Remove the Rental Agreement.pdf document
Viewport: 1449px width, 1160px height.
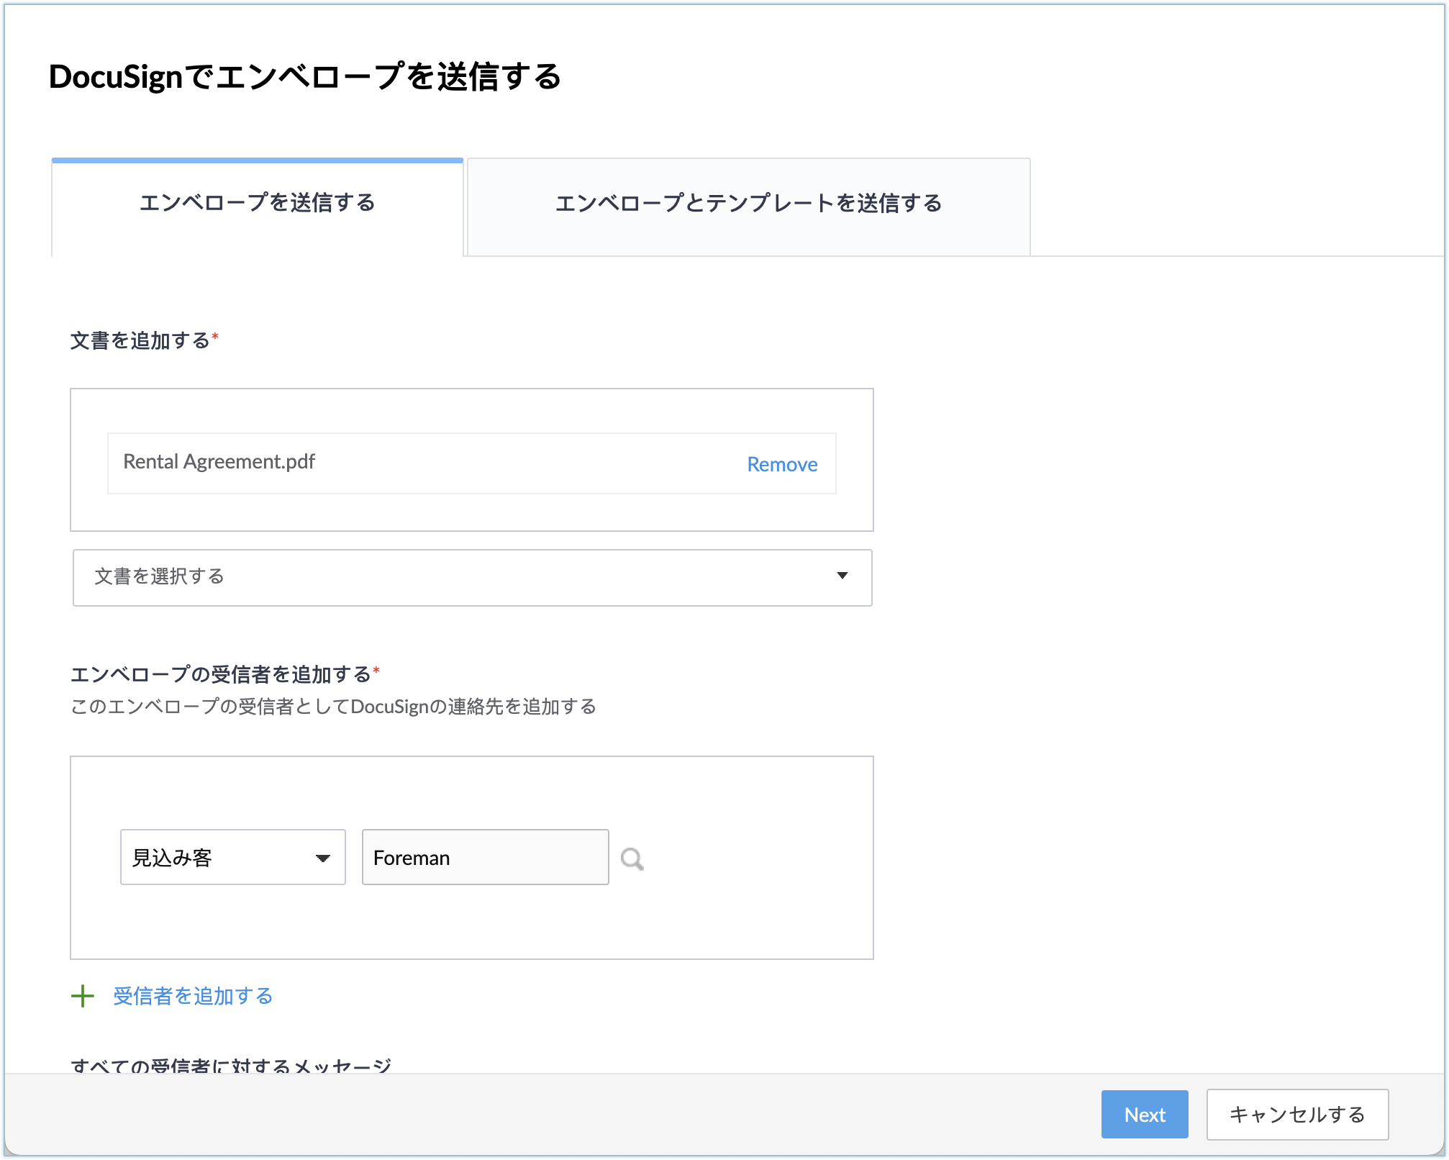[x=782, y=465]
